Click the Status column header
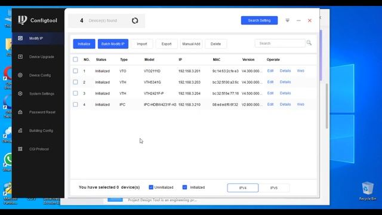This screenshot has height=215, width=382. tap(101, 60)
